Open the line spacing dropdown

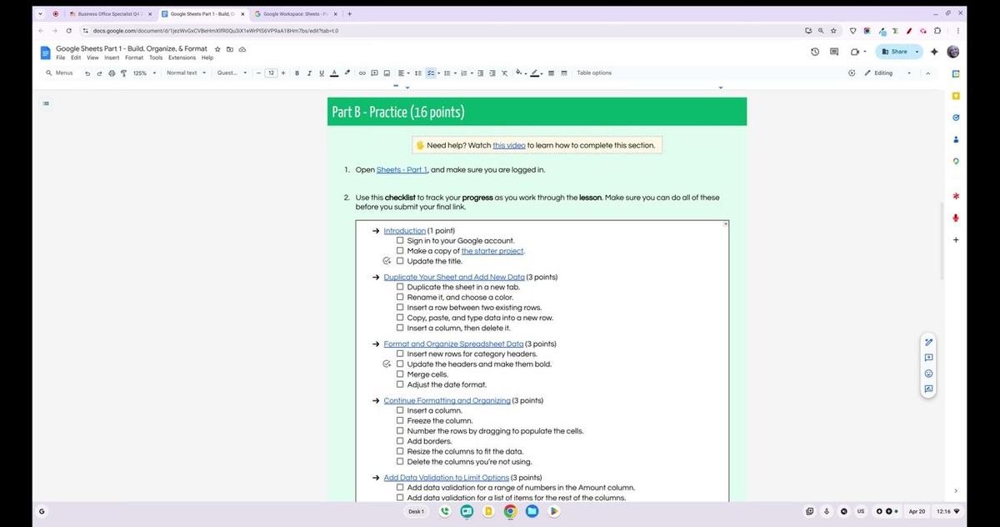[417, 73]
